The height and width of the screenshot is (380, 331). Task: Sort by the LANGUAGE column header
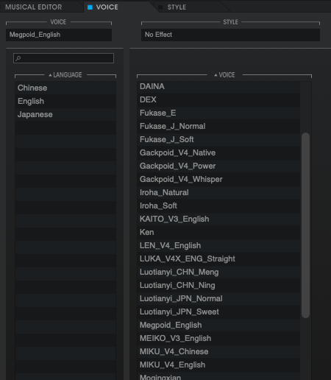point(65,75)
